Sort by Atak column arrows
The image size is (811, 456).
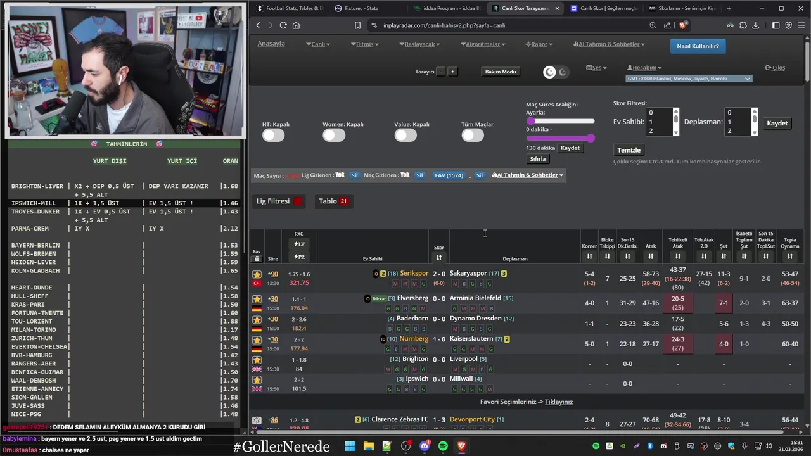pyautogui.click(x=651, y=256)
